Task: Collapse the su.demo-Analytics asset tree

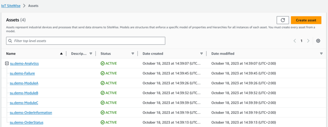Action: 7,63
